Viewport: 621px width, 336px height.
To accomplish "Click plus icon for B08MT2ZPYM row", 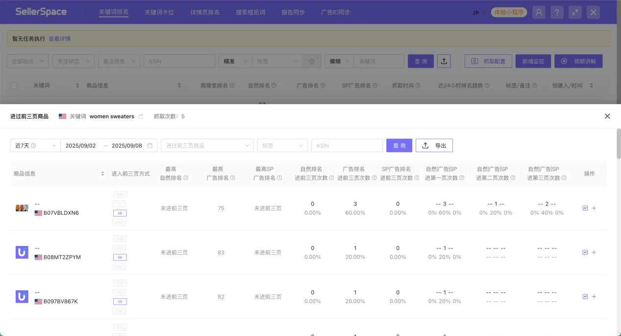I will pyautogui.click(x=594, y=252).
